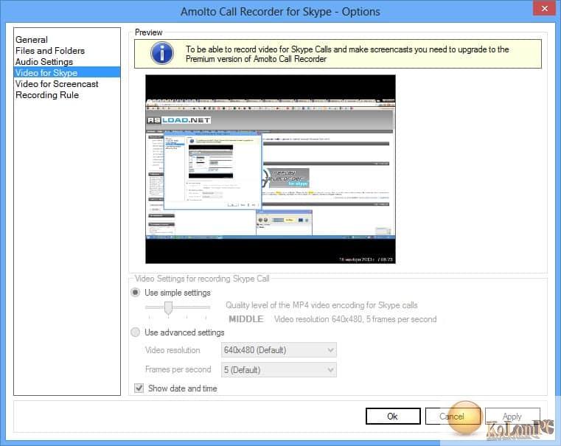Choose the Use advanced settings option

click(x=135, y=332)
